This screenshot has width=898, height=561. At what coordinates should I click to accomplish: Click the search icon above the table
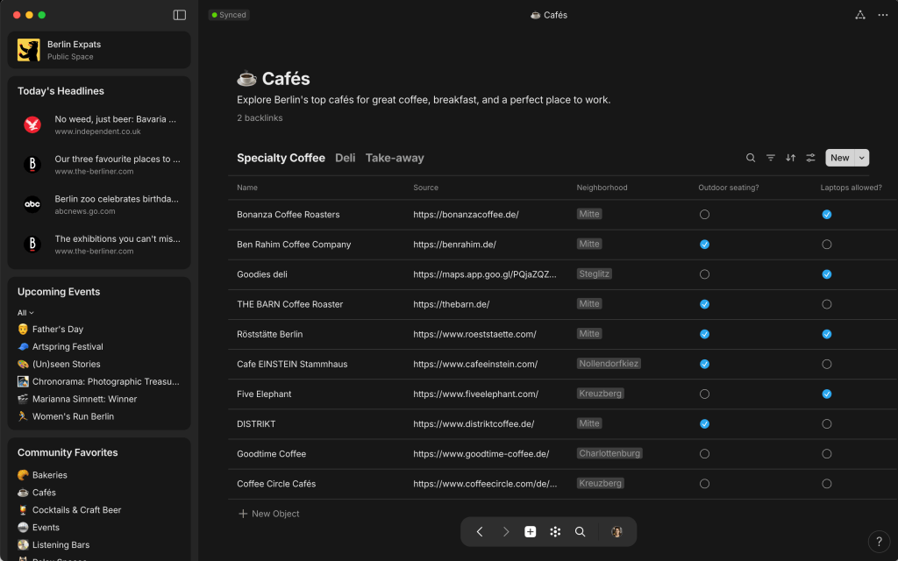[x=751, y=158]
